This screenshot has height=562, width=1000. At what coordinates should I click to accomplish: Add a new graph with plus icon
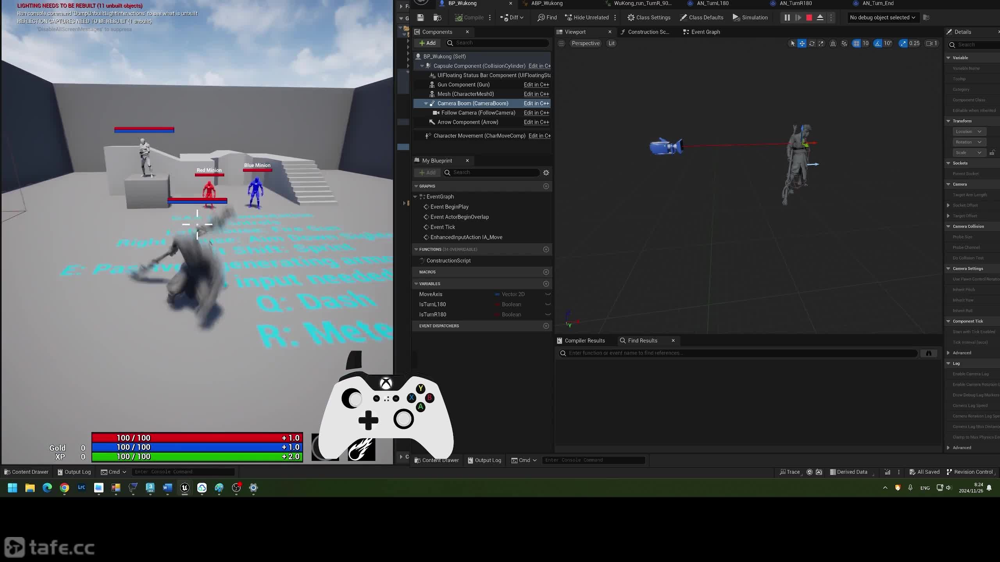[x=546, y=186]
